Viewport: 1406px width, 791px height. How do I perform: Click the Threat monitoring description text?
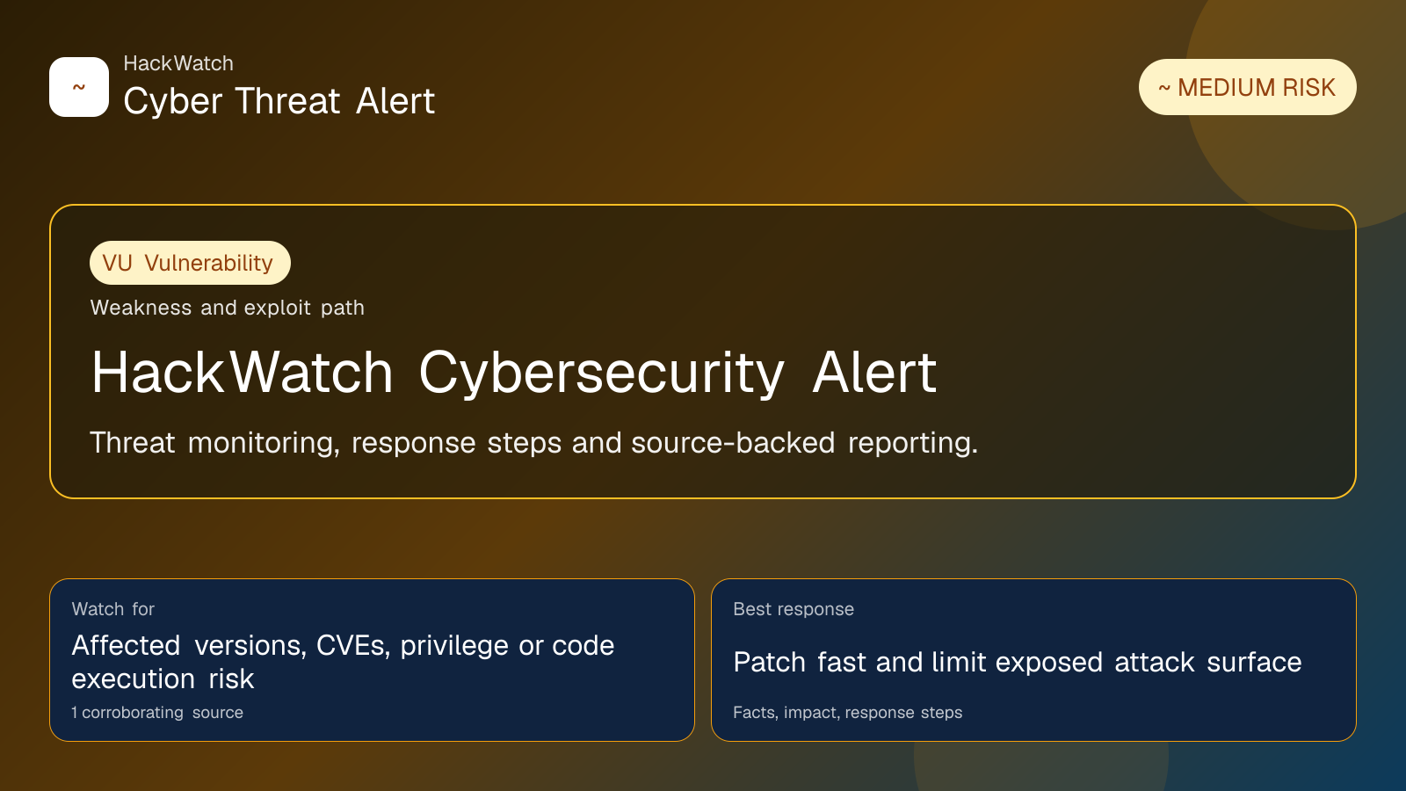click(533, 443)
